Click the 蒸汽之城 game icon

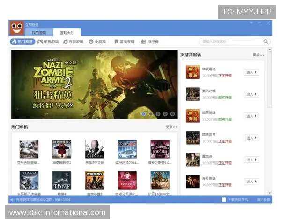(192, 94)
